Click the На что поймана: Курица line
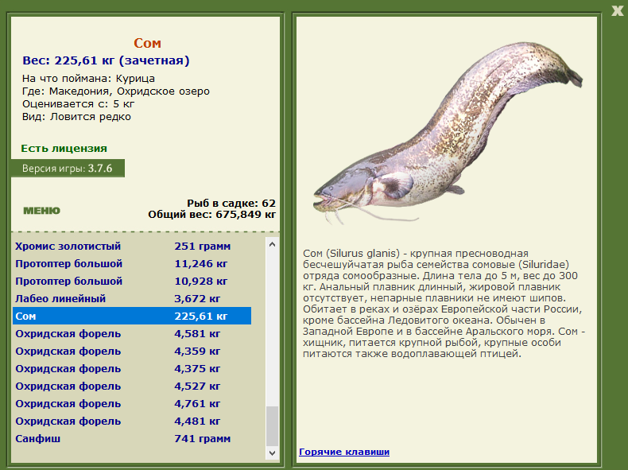Viewport: 628px width, 470px height. pyautogui.click(x=88, y=79)
